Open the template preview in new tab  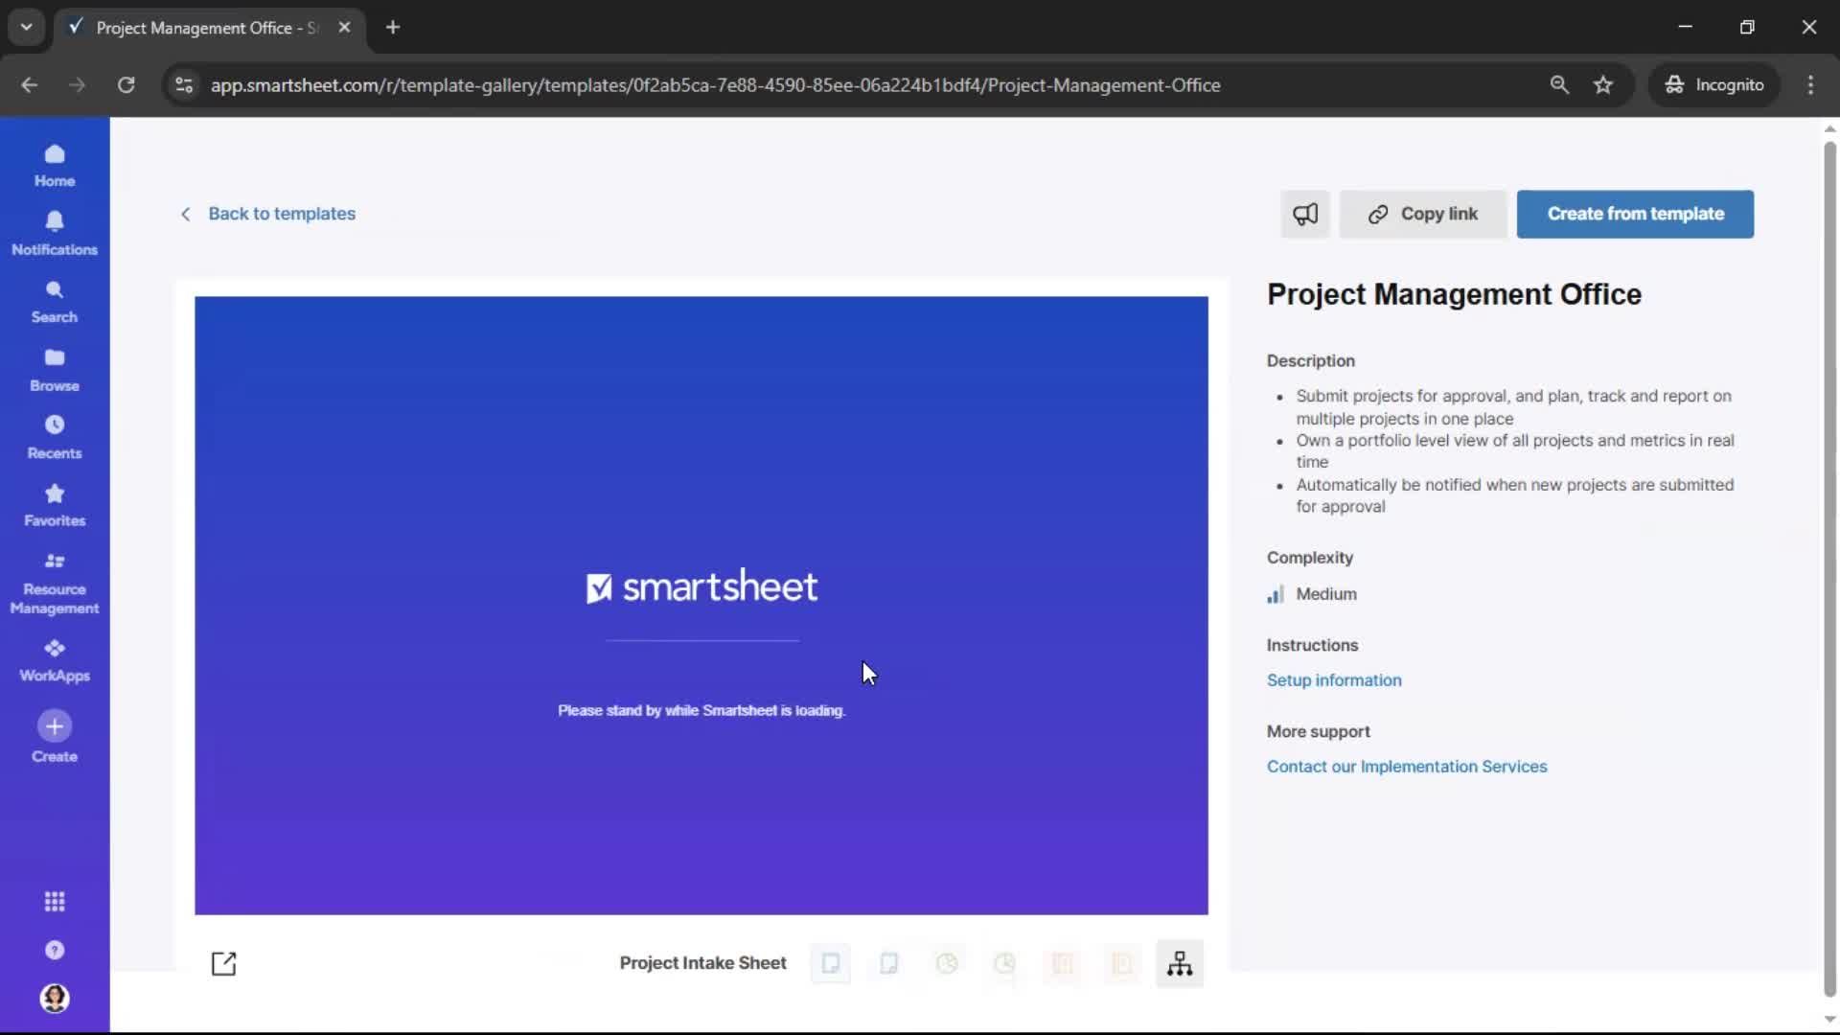click(223, 964)
